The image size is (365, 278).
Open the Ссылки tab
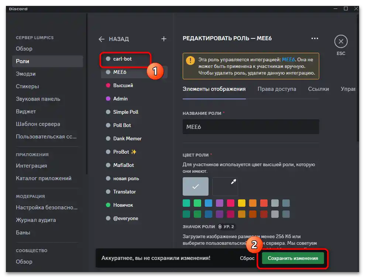pos(318,89)
